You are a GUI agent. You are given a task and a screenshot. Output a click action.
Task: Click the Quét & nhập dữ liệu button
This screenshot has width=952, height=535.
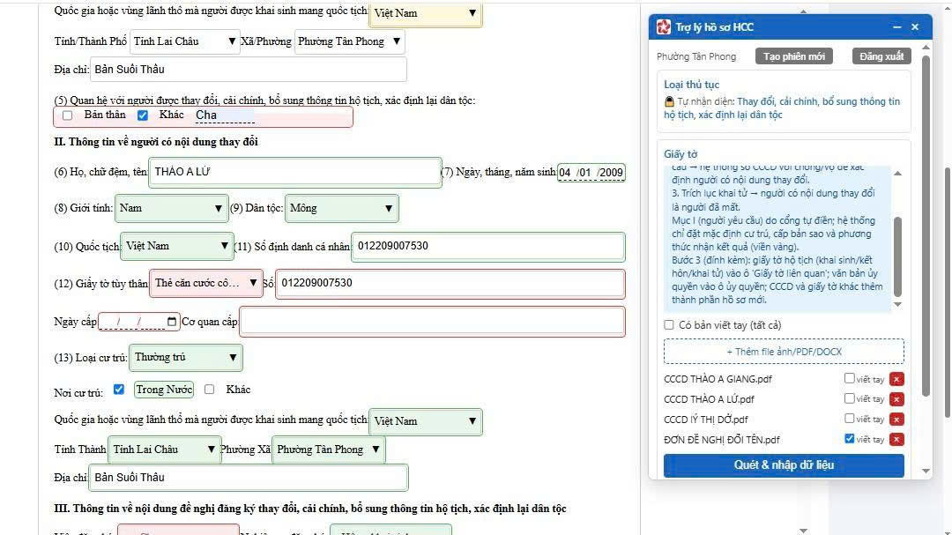coord(784,465)
